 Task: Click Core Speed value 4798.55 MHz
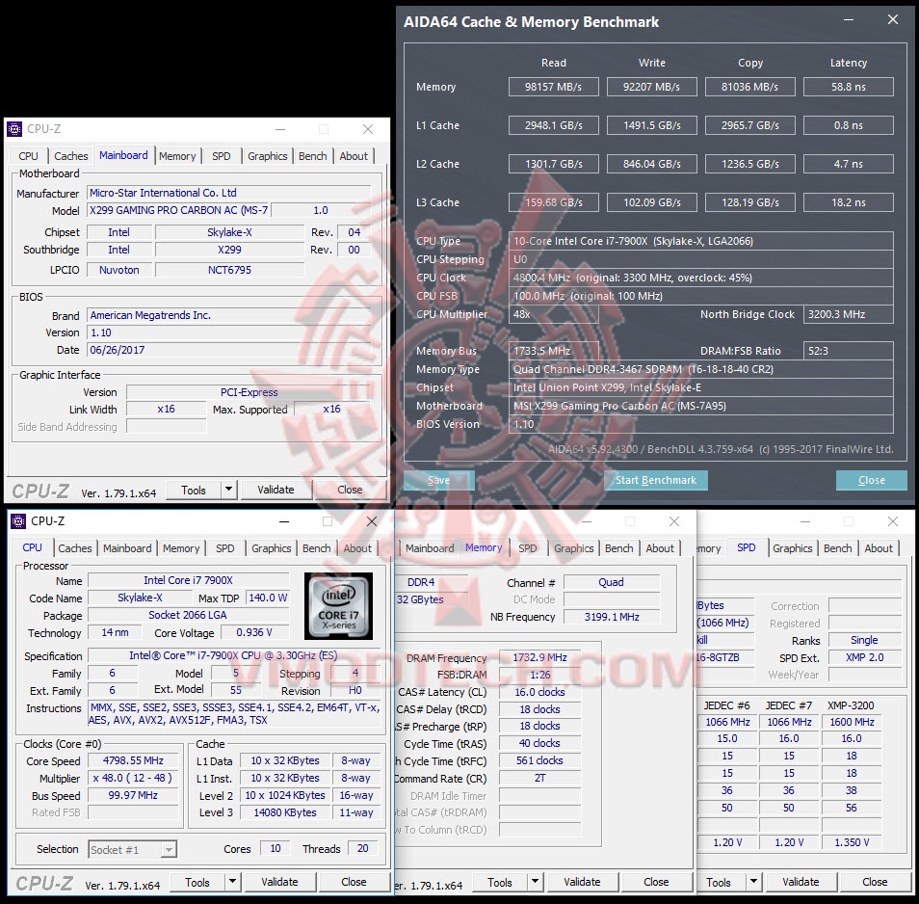[x=133, y=760]
